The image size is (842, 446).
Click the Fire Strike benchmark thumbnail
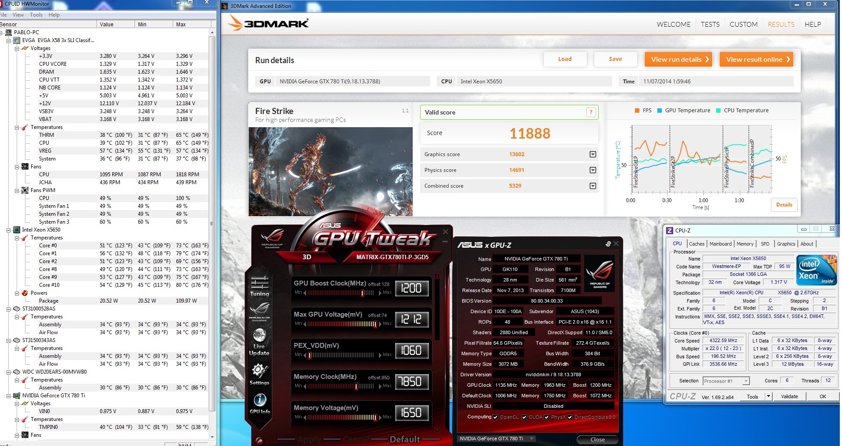click(x=330, y=171)
